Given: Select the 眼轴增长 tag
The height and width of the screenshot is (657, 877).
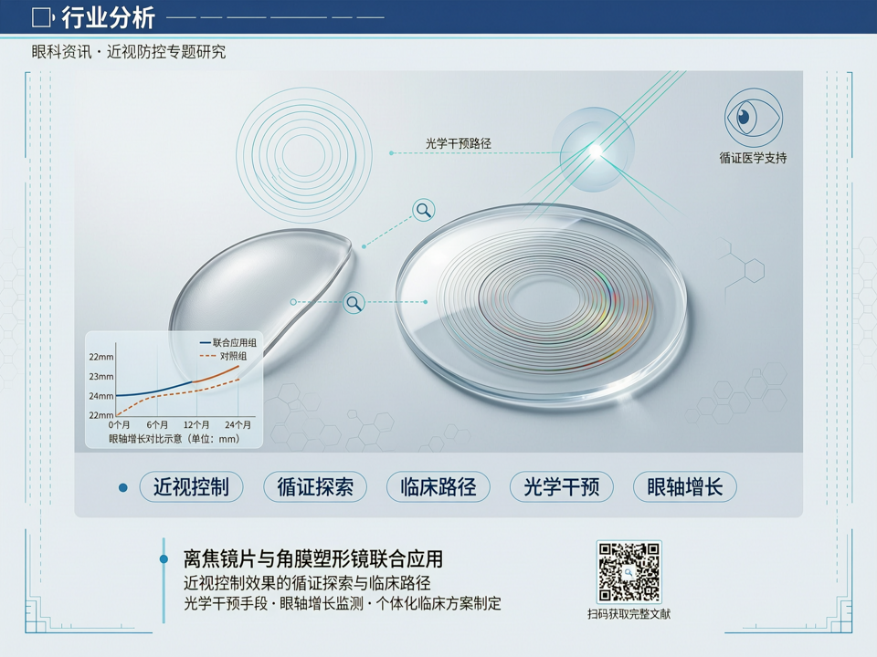Looking at the screenshot, I should coord(684,486).
